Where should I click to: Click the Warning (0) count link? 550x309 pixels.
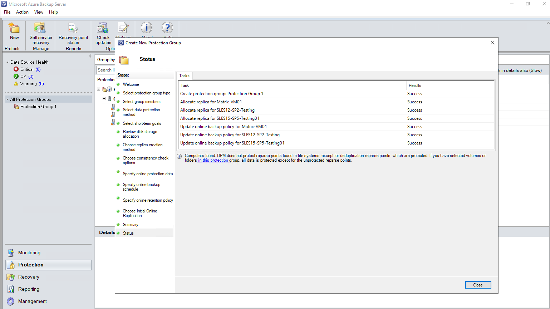41,83
